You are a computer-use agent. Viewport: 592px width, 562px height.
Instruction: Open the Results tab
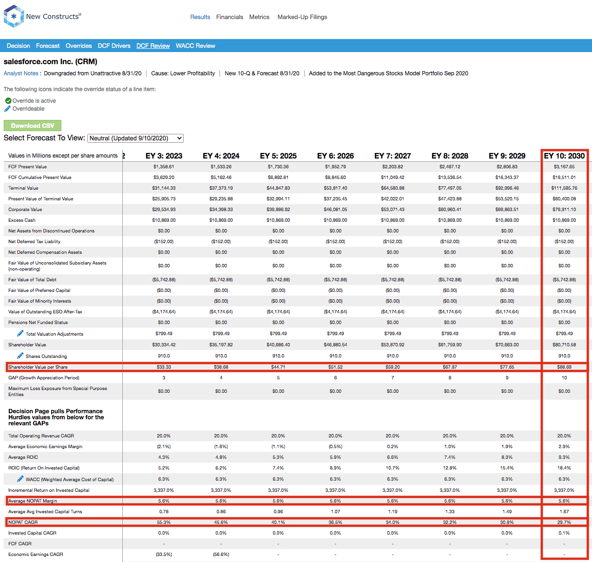coord(200,17)
